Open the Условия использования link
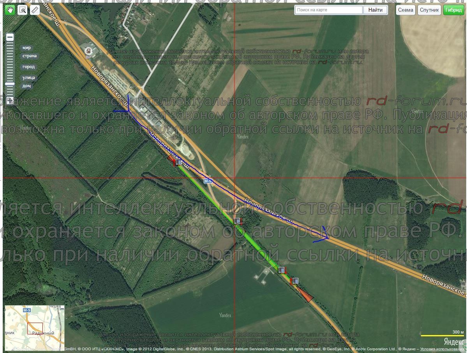This screenshot has height=353, width=467. [x=443, y=349]
